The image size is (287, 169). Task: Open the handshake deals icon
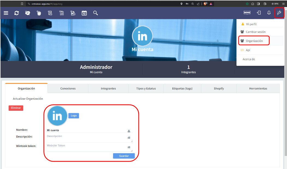[28, 13]
